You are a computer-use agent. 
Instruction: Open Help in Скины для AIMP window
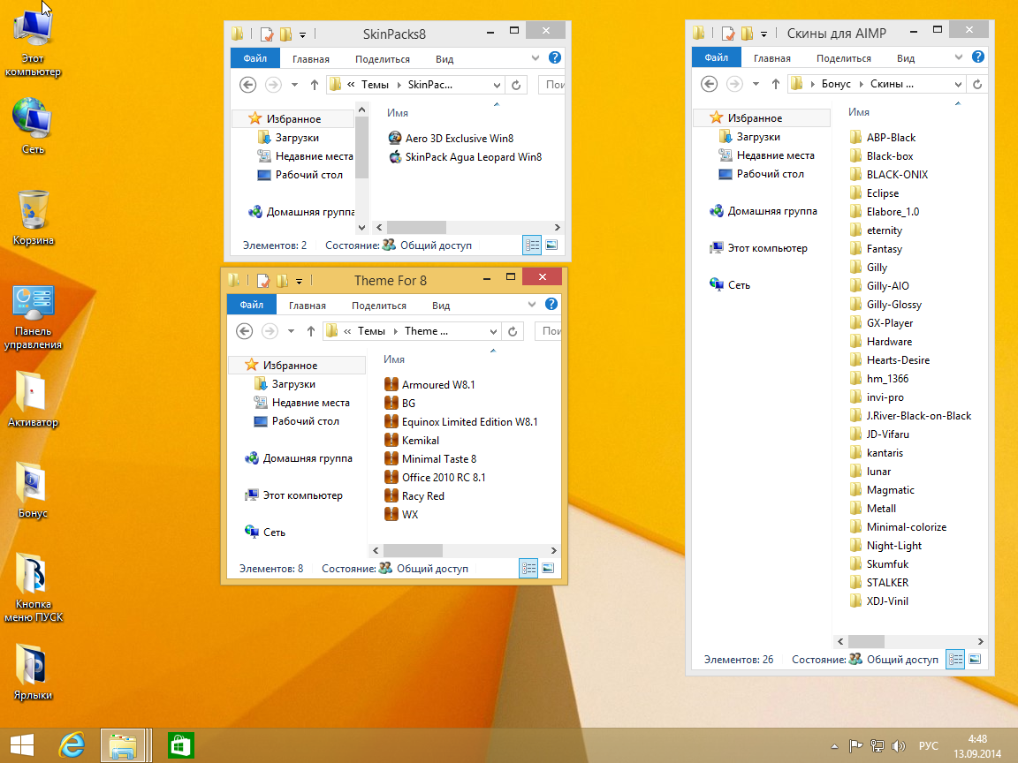[977, 57]
